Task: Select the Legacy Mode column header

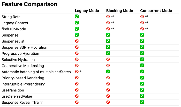Action: (87, 11)
